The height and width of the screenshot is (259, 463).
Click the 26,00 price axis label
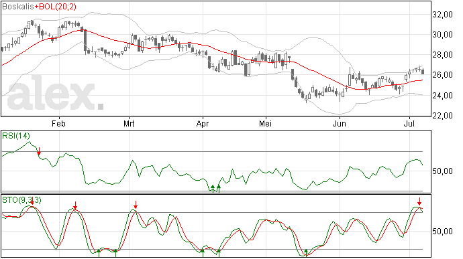coord(442,75)
